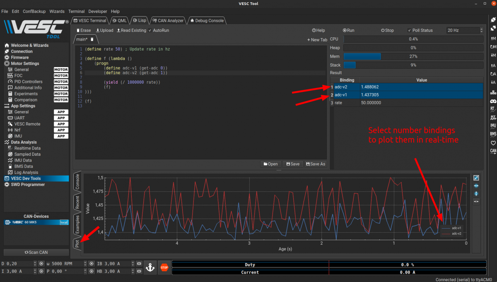Click the Scan CAN button
Viewport: 497px width, 282px height.
pyautogui.click(x=36, y=252)
